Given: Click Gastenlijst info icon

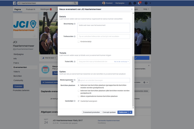Looking at the screenshot, I should pos(75,101).
